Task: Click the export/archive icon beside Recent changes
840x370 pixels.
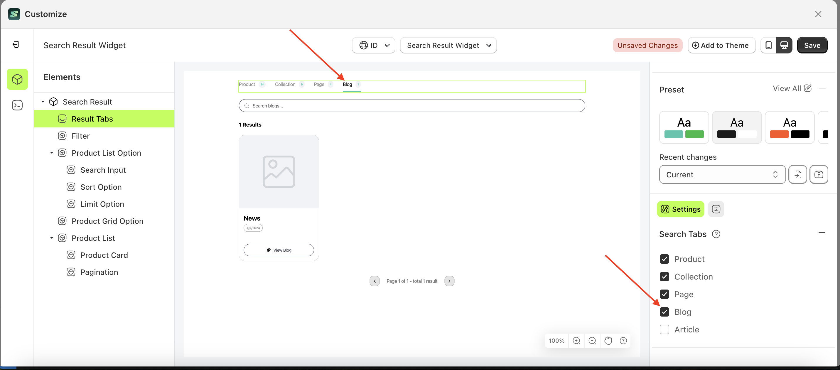Action: 819,174
